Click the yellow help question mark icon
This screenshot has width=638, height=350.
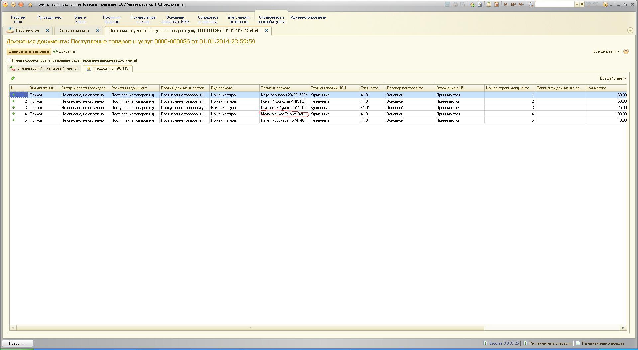point(626,51)
